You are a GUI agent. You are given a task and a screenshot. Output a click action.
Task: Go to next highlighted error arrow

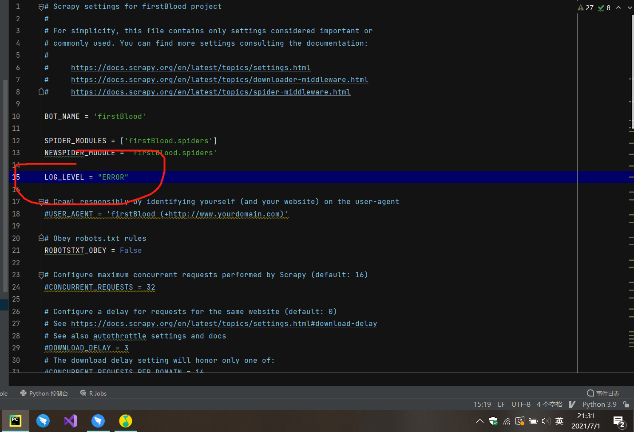point(630,8)
